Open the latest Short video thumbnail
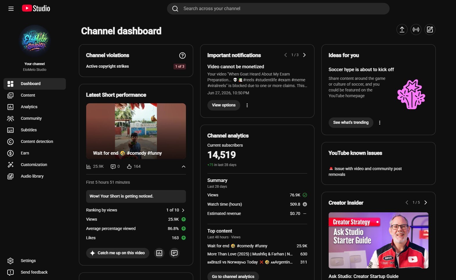 [x=136, y=131]
